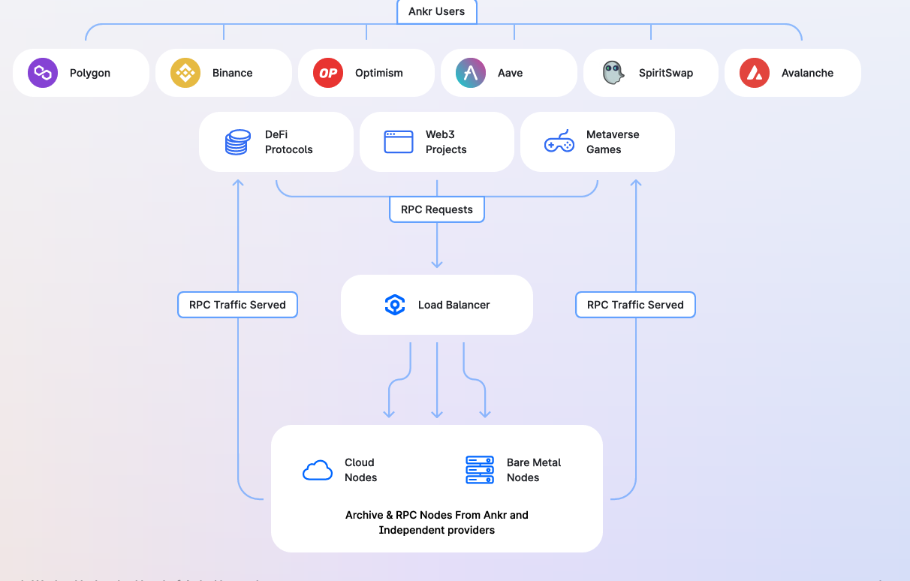The image size is (910, 581).
Task: Click the DeFi Protocols coin stack icon
Action: (x=238, y=142)
